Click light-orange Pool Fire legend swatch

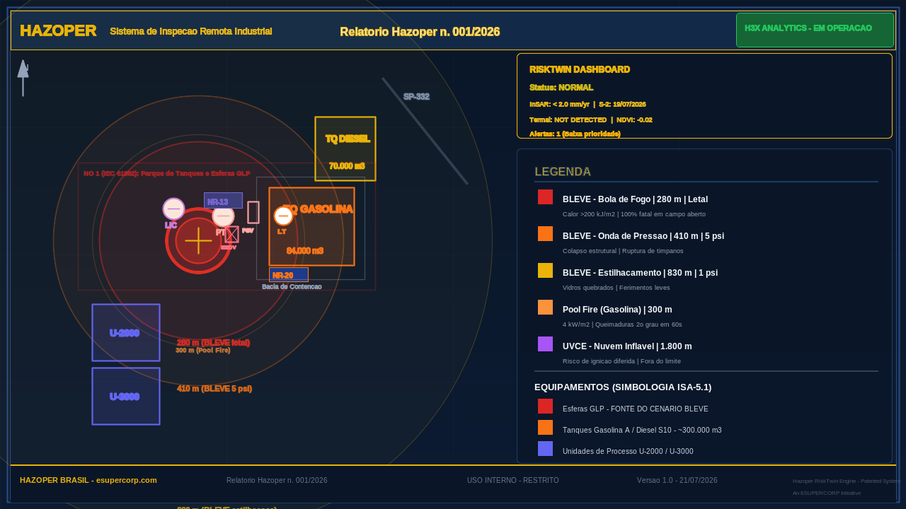pos(545,307)
